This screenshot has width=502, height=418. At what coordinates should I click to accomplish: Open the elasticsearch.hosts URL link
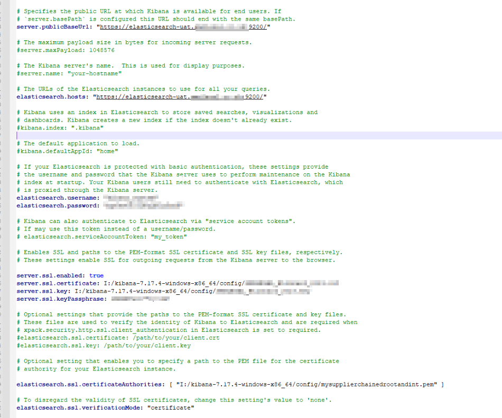(x=180, y=97)
